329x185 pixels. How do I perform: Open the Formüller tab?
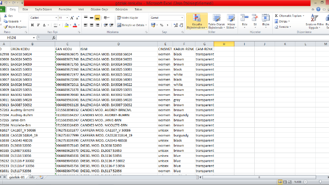tap(65, 10)
